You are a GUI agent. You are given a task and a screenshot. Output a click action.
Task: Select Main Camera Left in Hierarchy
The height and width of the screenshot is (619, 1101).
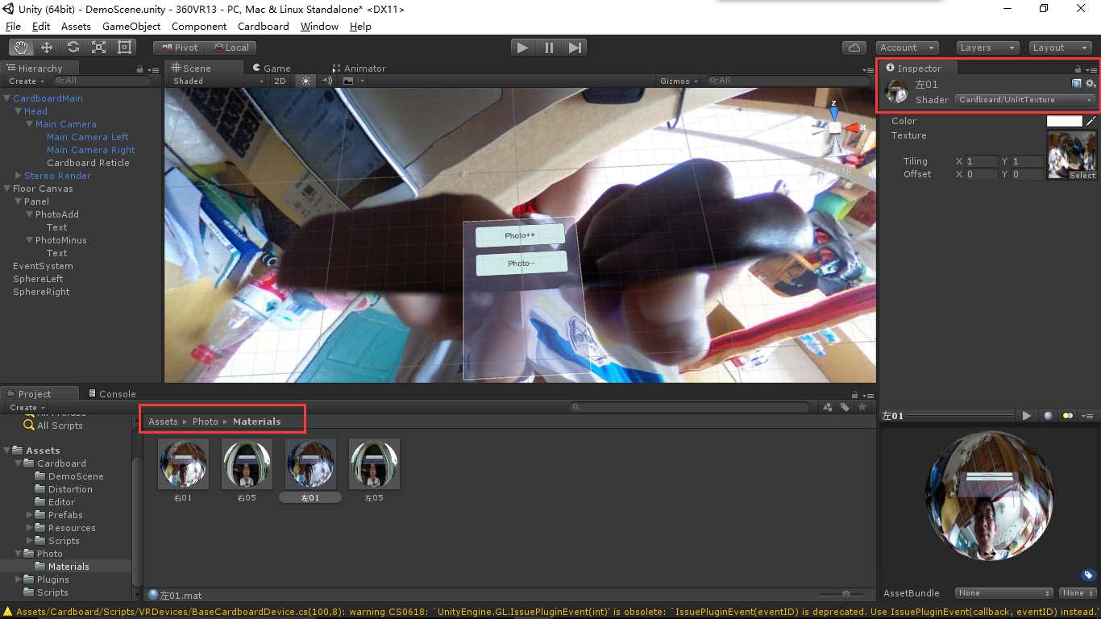pyautogui.click(x=87, y=137)
